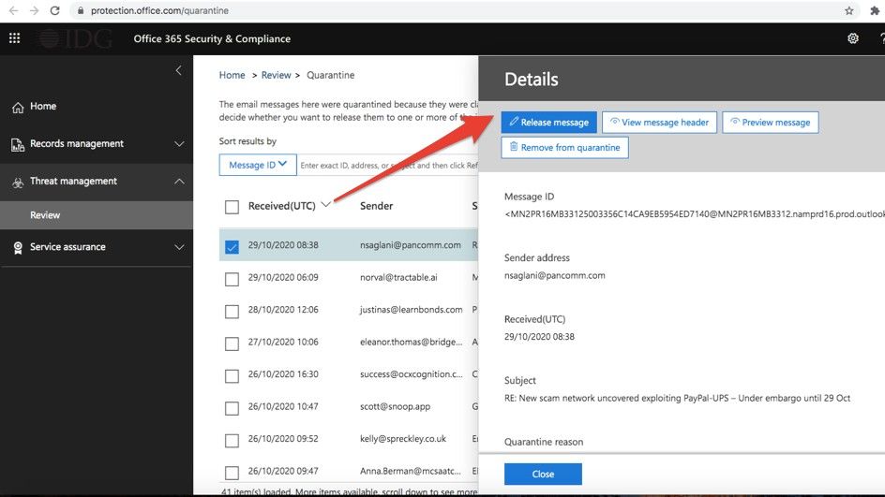Open the Message ID sort dropdown

(258, 165)
